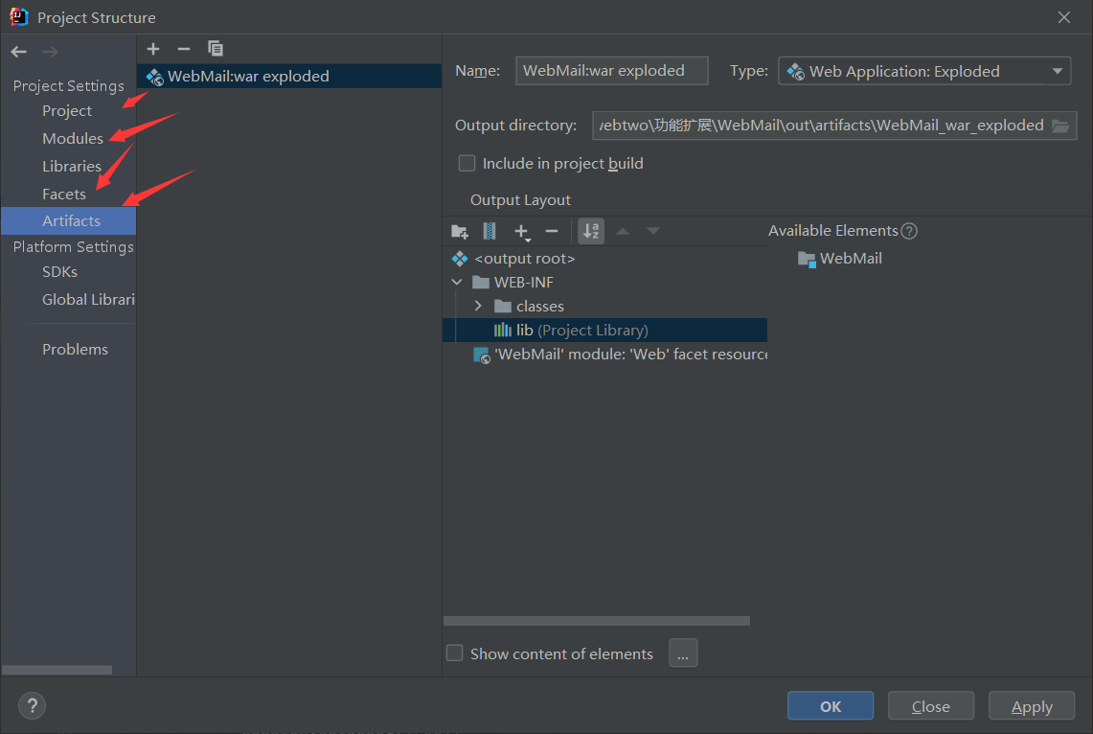Click the Web facet resources icon

click(x=482, y=355)
